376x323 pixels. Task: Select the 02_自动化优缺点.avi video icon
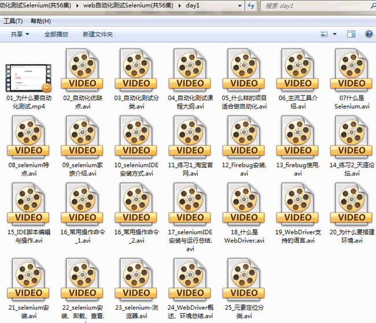[x=82, y=70]
